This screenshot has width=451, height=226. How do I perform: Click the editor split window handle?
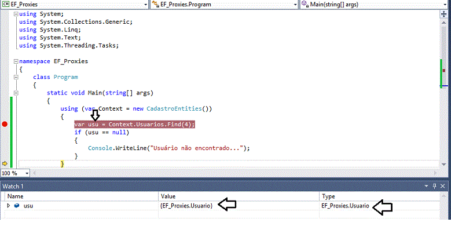coord(443,14)
